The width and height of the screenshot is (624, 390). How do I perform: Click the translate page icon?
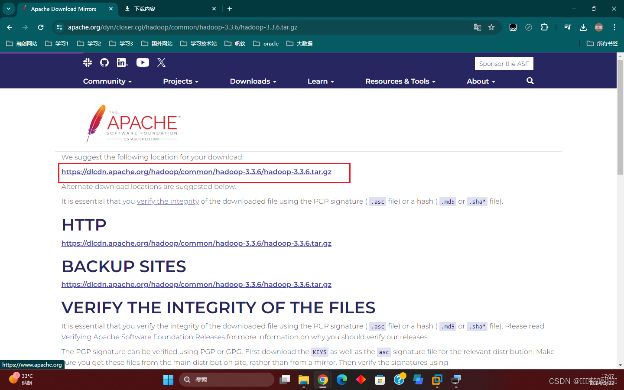pos(478,27)
